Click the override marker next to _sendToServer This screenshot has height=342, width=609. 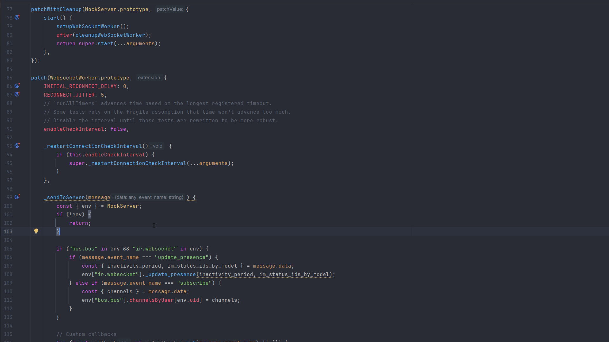(x=17, y=197)
